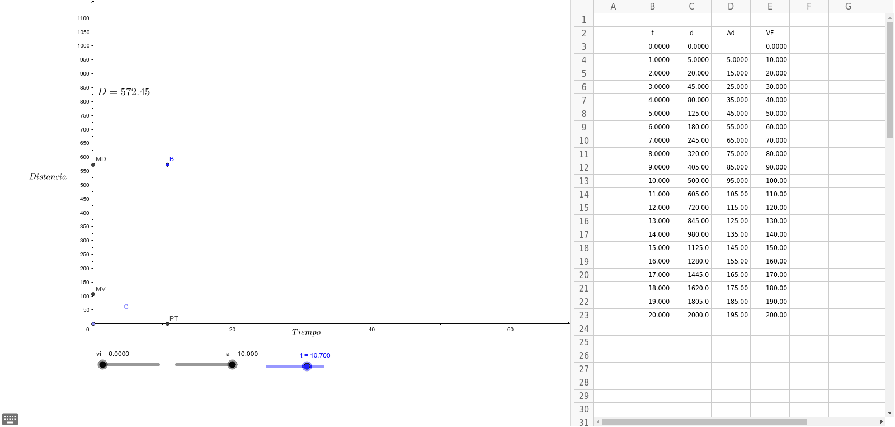Select row 13 header in spreadsheet
Screen dimensions: 895x427
pyautogui.click(x=584, y=181)
